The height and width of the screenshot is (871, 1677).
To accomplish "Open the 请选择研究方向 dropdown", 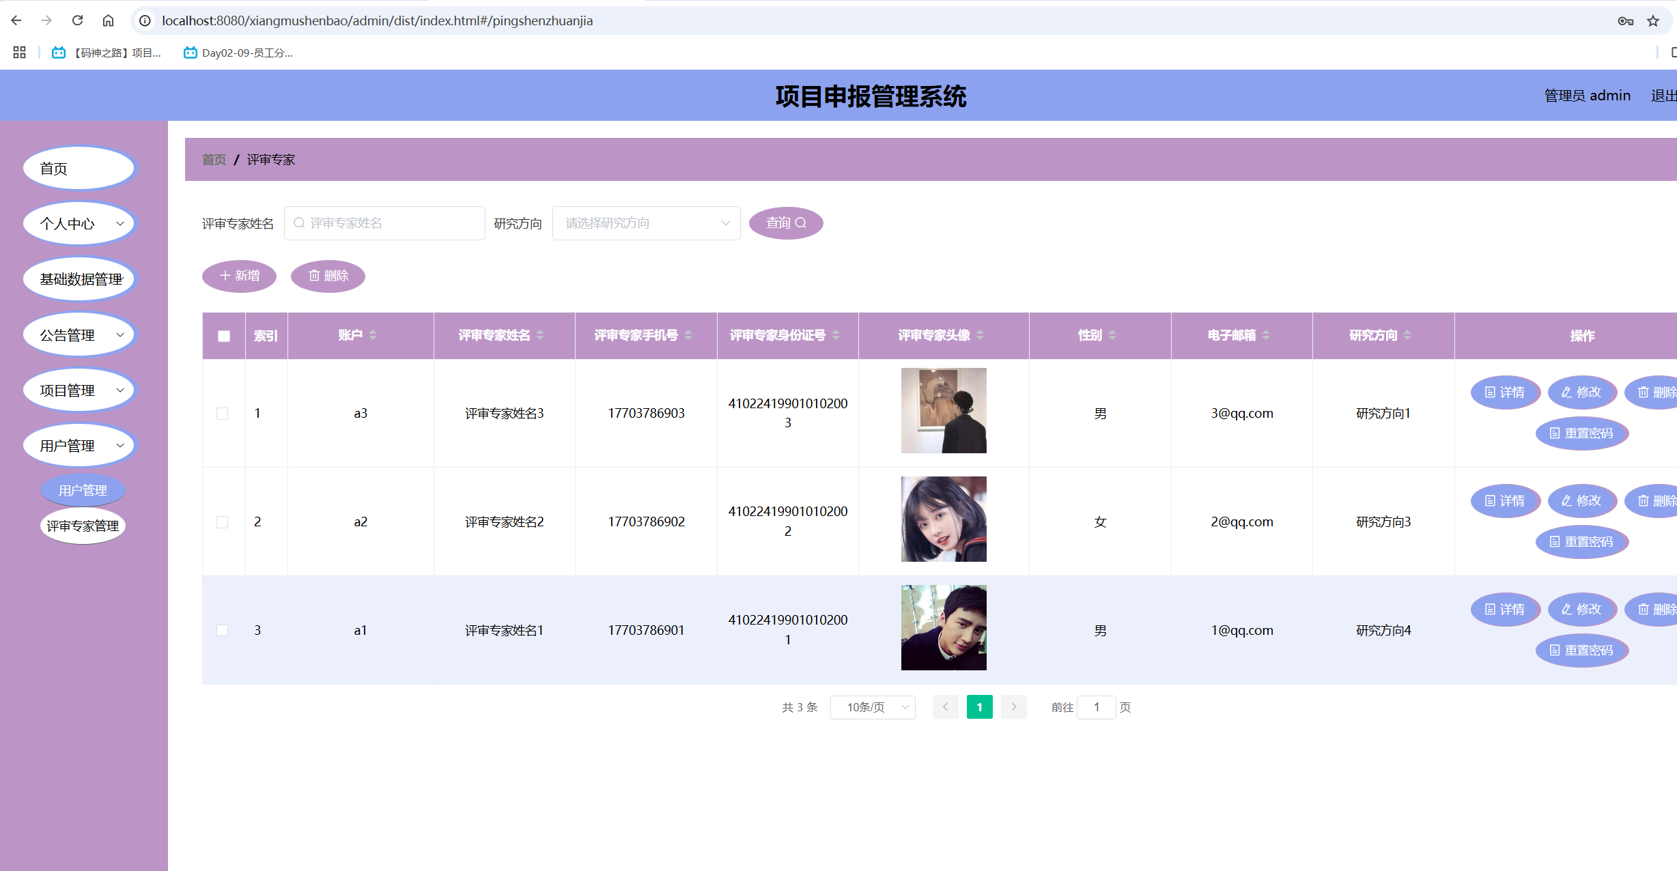I will (646, 223).
